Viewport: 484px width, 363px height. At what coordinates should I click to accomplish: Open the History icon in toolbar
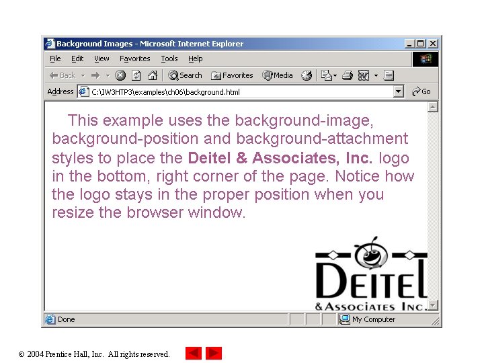(x=307, y=75)
